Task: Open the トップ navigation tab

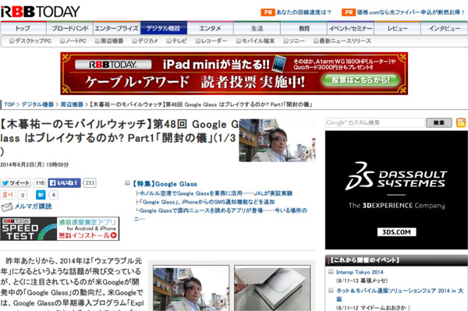Action: (23, 28)
